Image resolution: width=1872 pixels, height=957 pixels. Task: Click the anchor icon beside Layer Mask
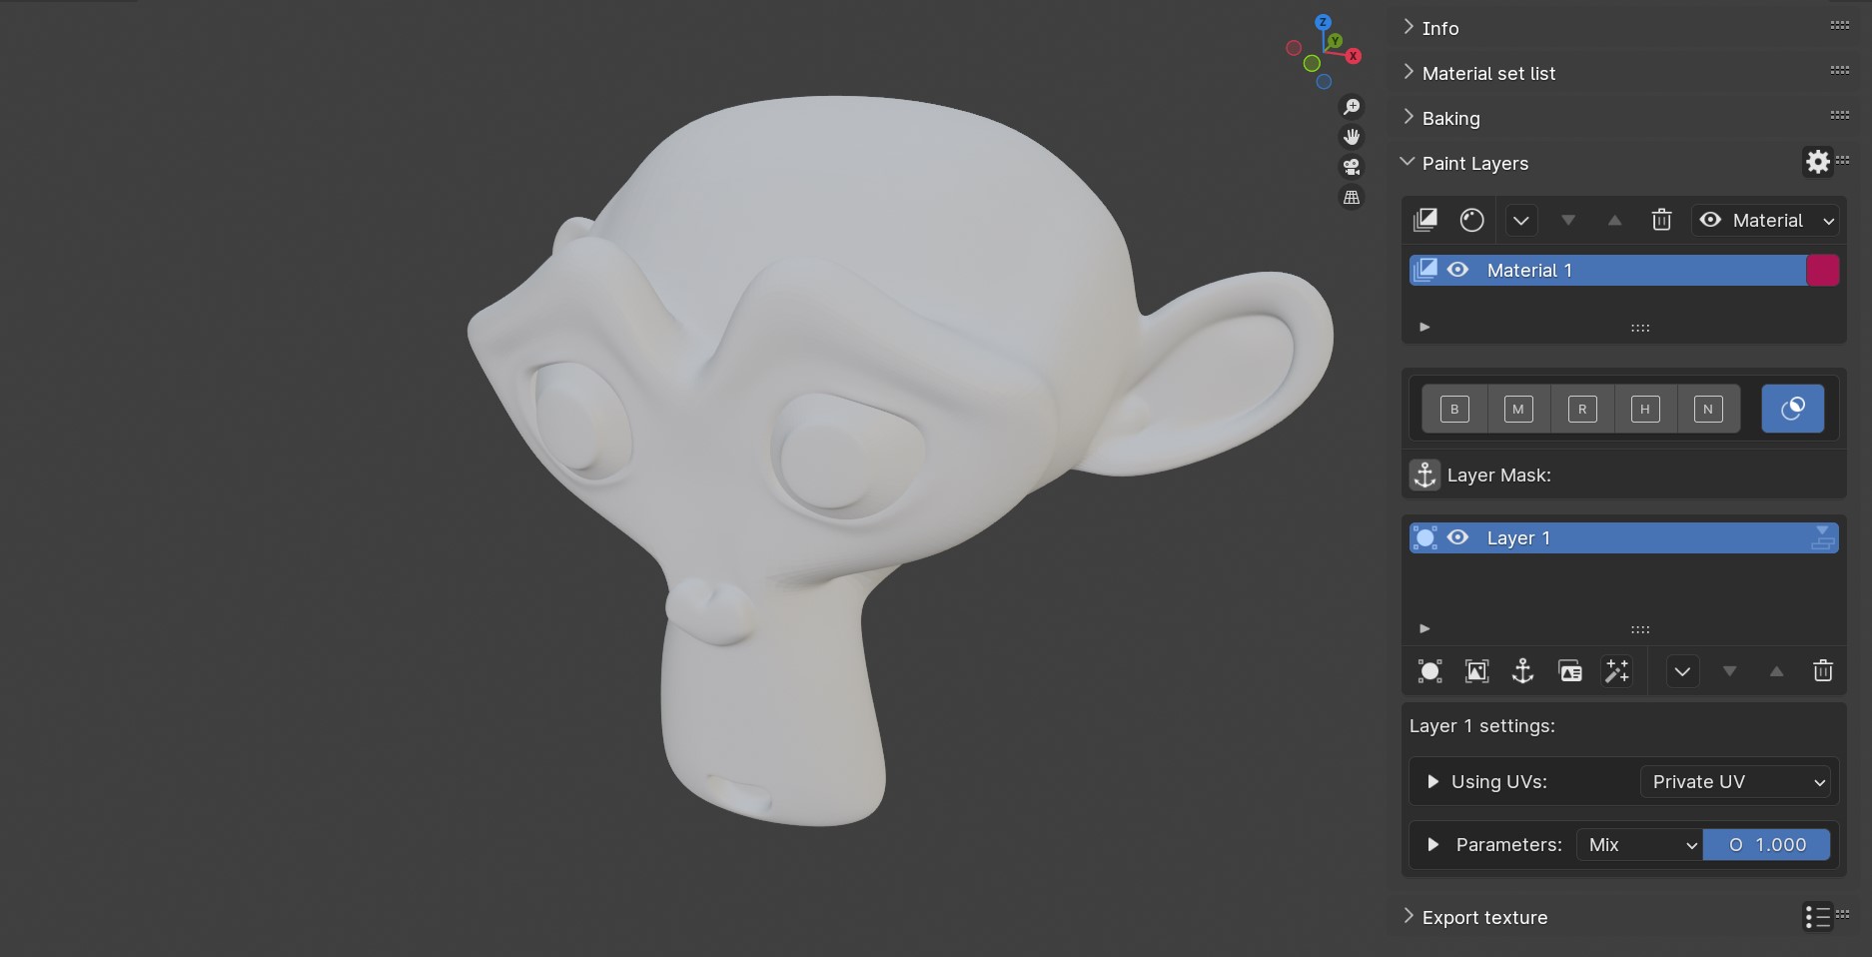tap(1423, 475)
